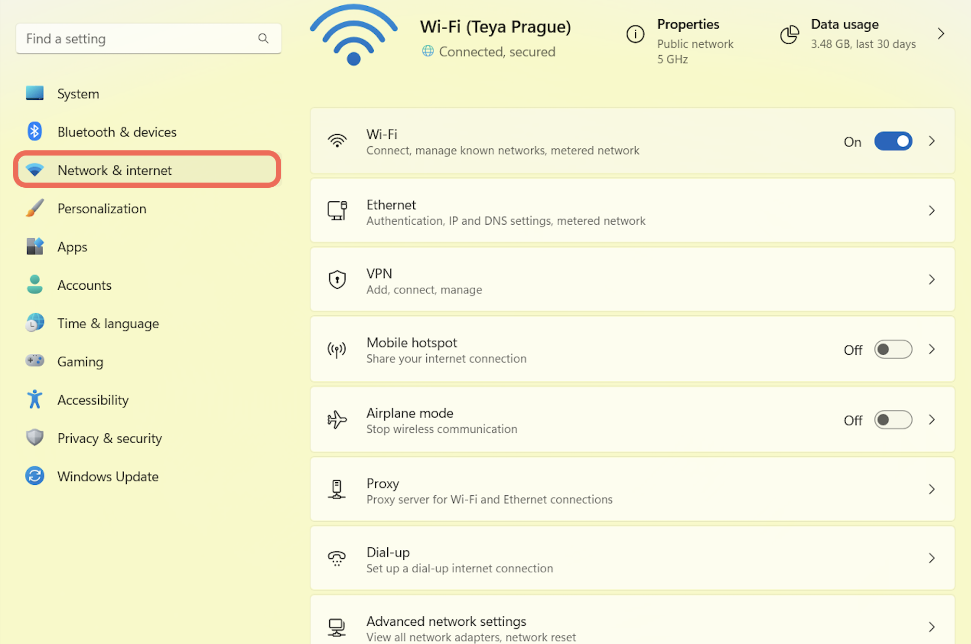The image size is (971, 644).
Task: Select Accounts in the sidebar
Action: (x=84, y=285)
